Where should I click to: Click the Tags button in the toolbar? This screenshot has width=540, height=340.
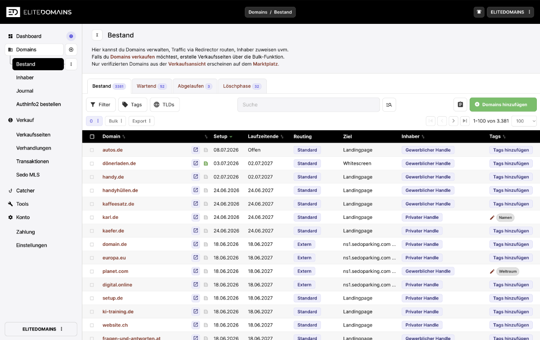133,104
